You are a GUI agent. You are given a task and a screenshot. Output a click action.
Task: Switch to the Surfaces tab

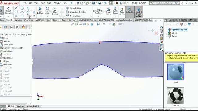tap(18, 20)
